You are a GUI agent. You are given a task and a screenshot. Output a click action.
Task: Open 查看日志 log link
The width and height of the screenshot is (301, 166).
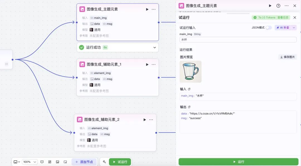click(x=283, y=18)
